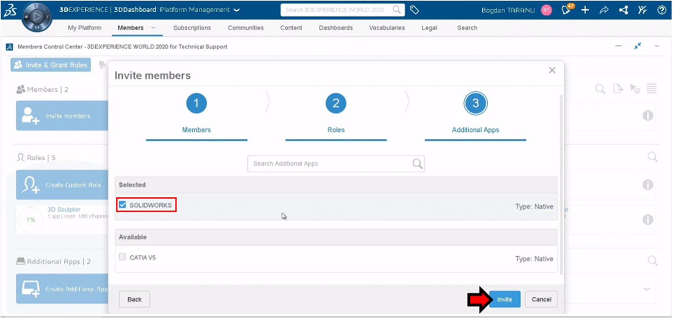Click the plus add icon in top bar

pos(585,10)
